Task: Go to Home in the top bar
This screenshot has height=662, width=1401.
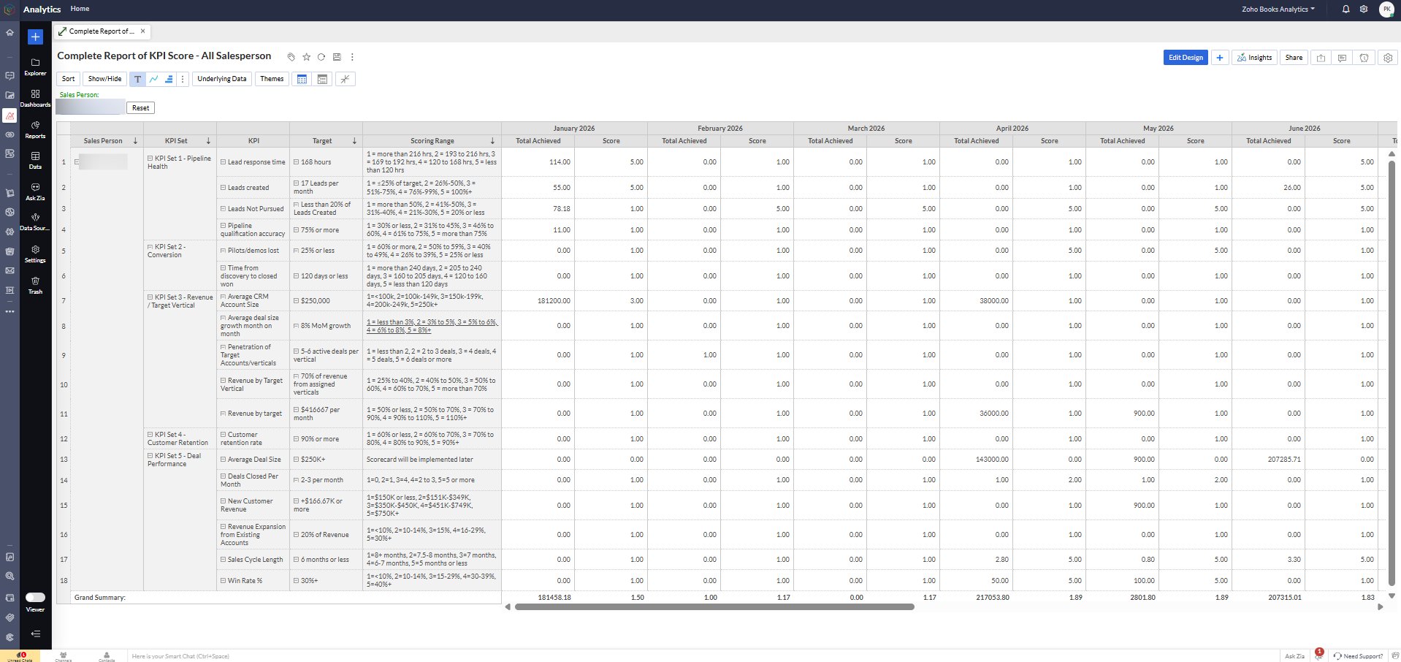Action: pos(80,9)
